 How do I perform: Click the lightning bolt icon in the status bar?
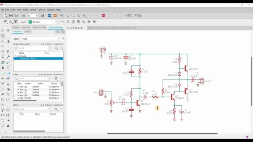point(247,137)
